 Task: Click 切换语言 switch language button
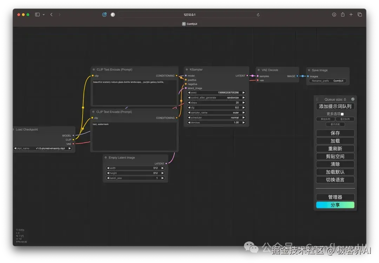[335, 179]
